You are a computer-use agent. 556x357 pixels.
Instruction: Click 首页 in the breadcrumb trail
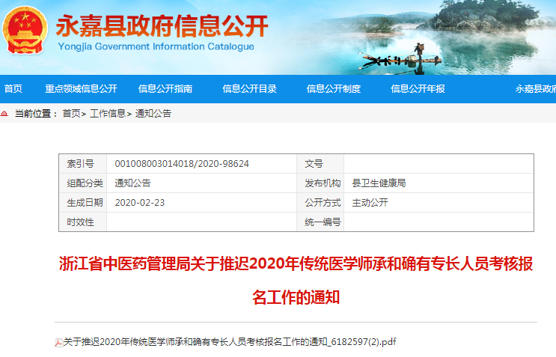point(71,114)
